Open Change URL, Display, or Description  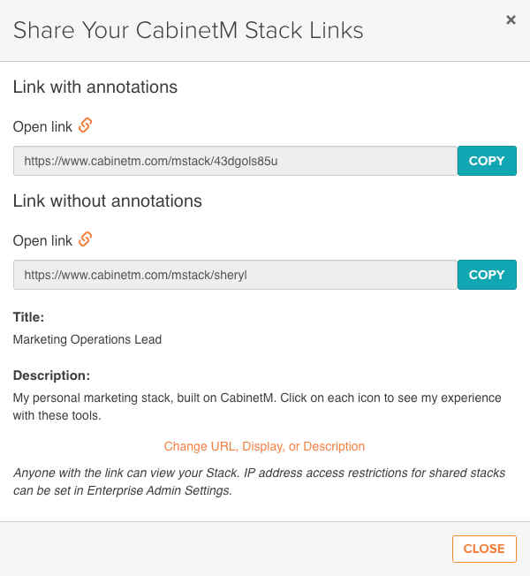tap(264, 446)
